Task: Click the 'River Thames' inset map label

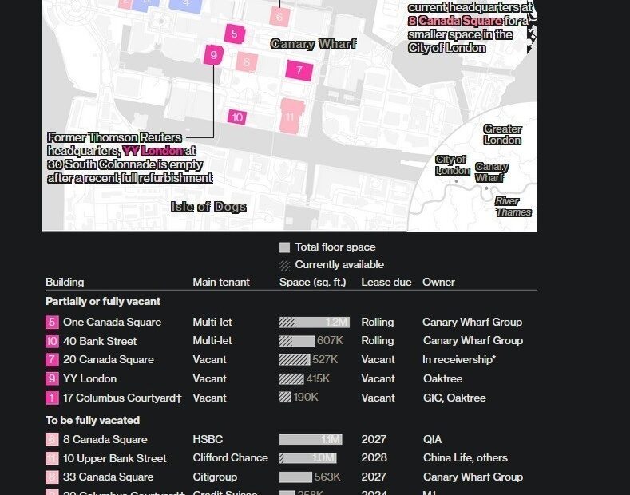Action: (513, 207)
